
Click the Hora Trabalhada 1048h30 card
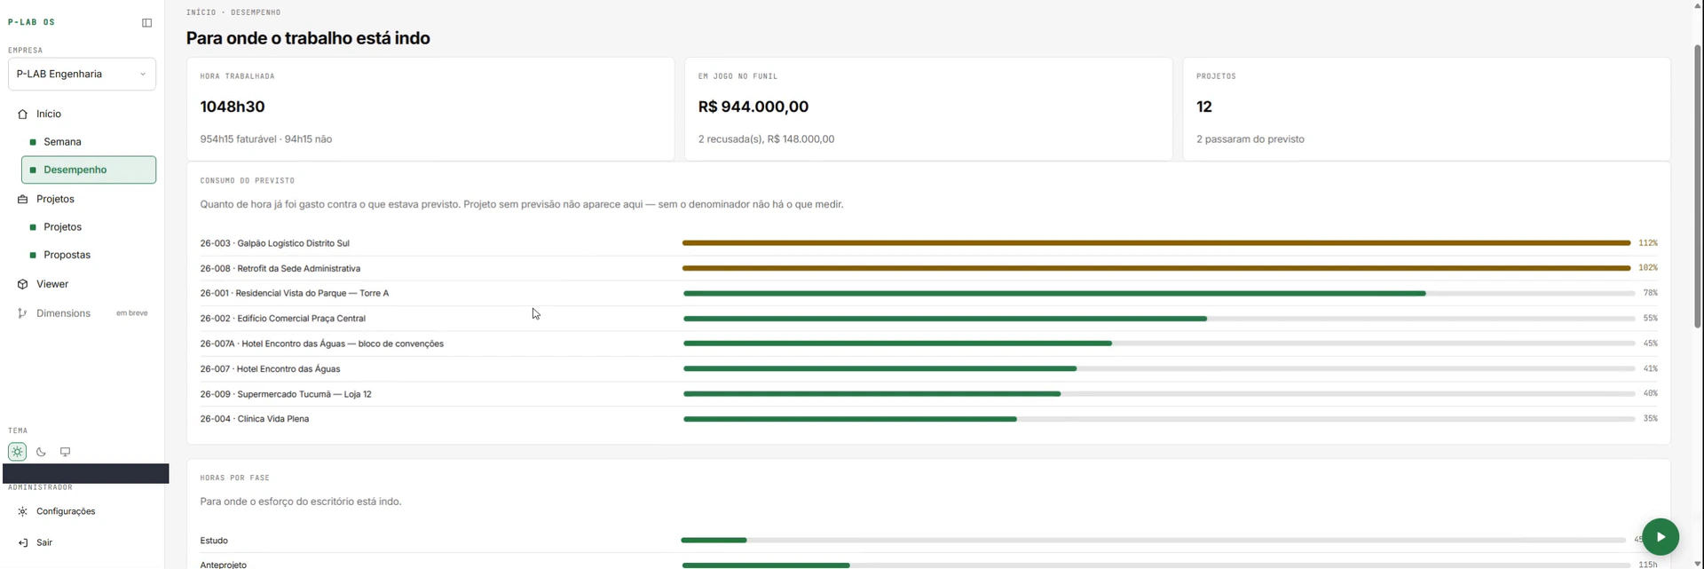click(430, 109)
